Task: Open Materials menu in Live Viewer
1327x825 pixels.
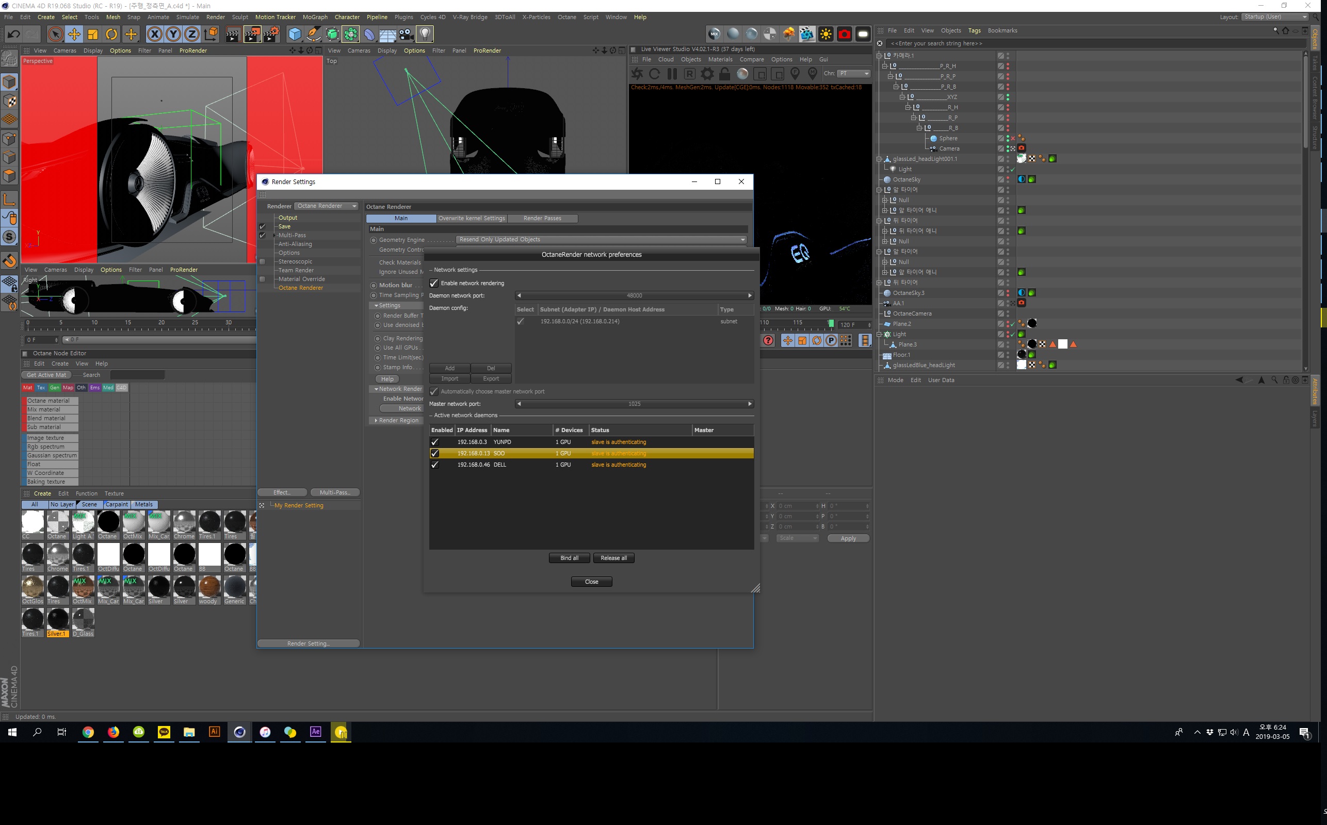Action: pos(720,59)
